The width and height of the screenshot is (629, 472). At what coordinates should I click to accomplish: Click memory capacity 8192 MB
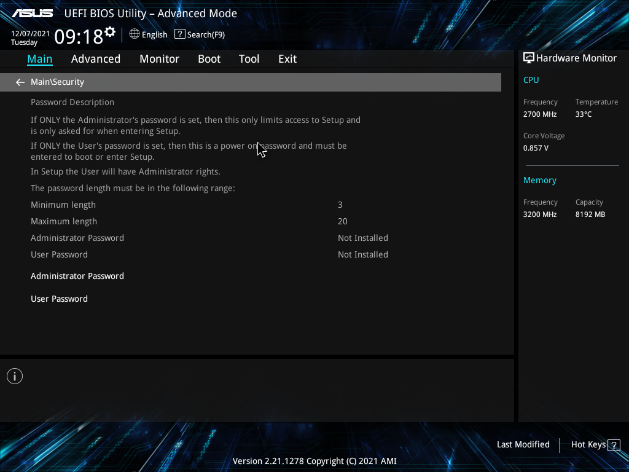pos(590,214)
